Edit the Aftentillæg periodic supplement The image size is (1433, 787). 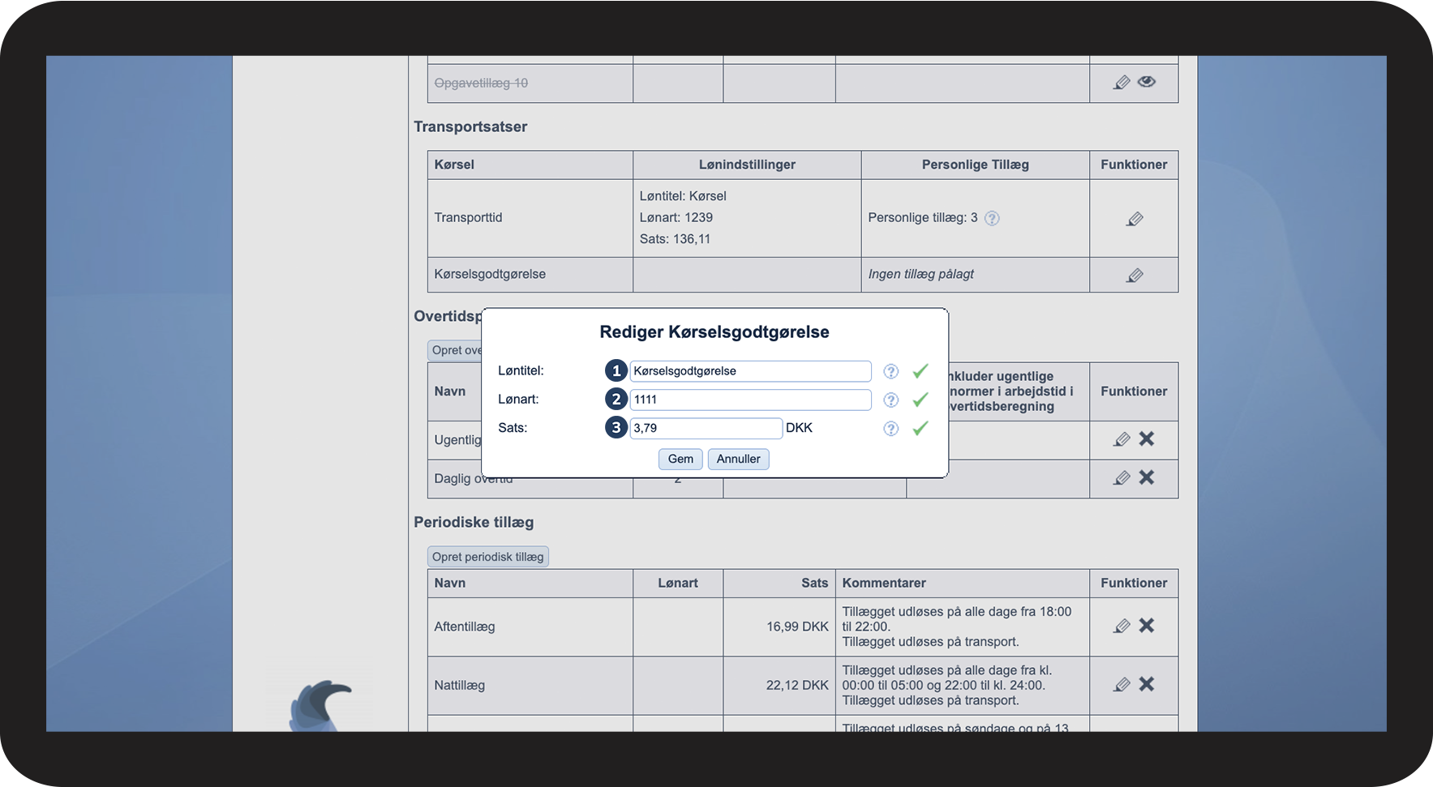(x=1122, y=626)
